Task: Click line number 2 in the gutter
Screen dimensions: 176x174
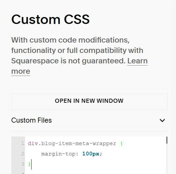Action: coord(23,154)
